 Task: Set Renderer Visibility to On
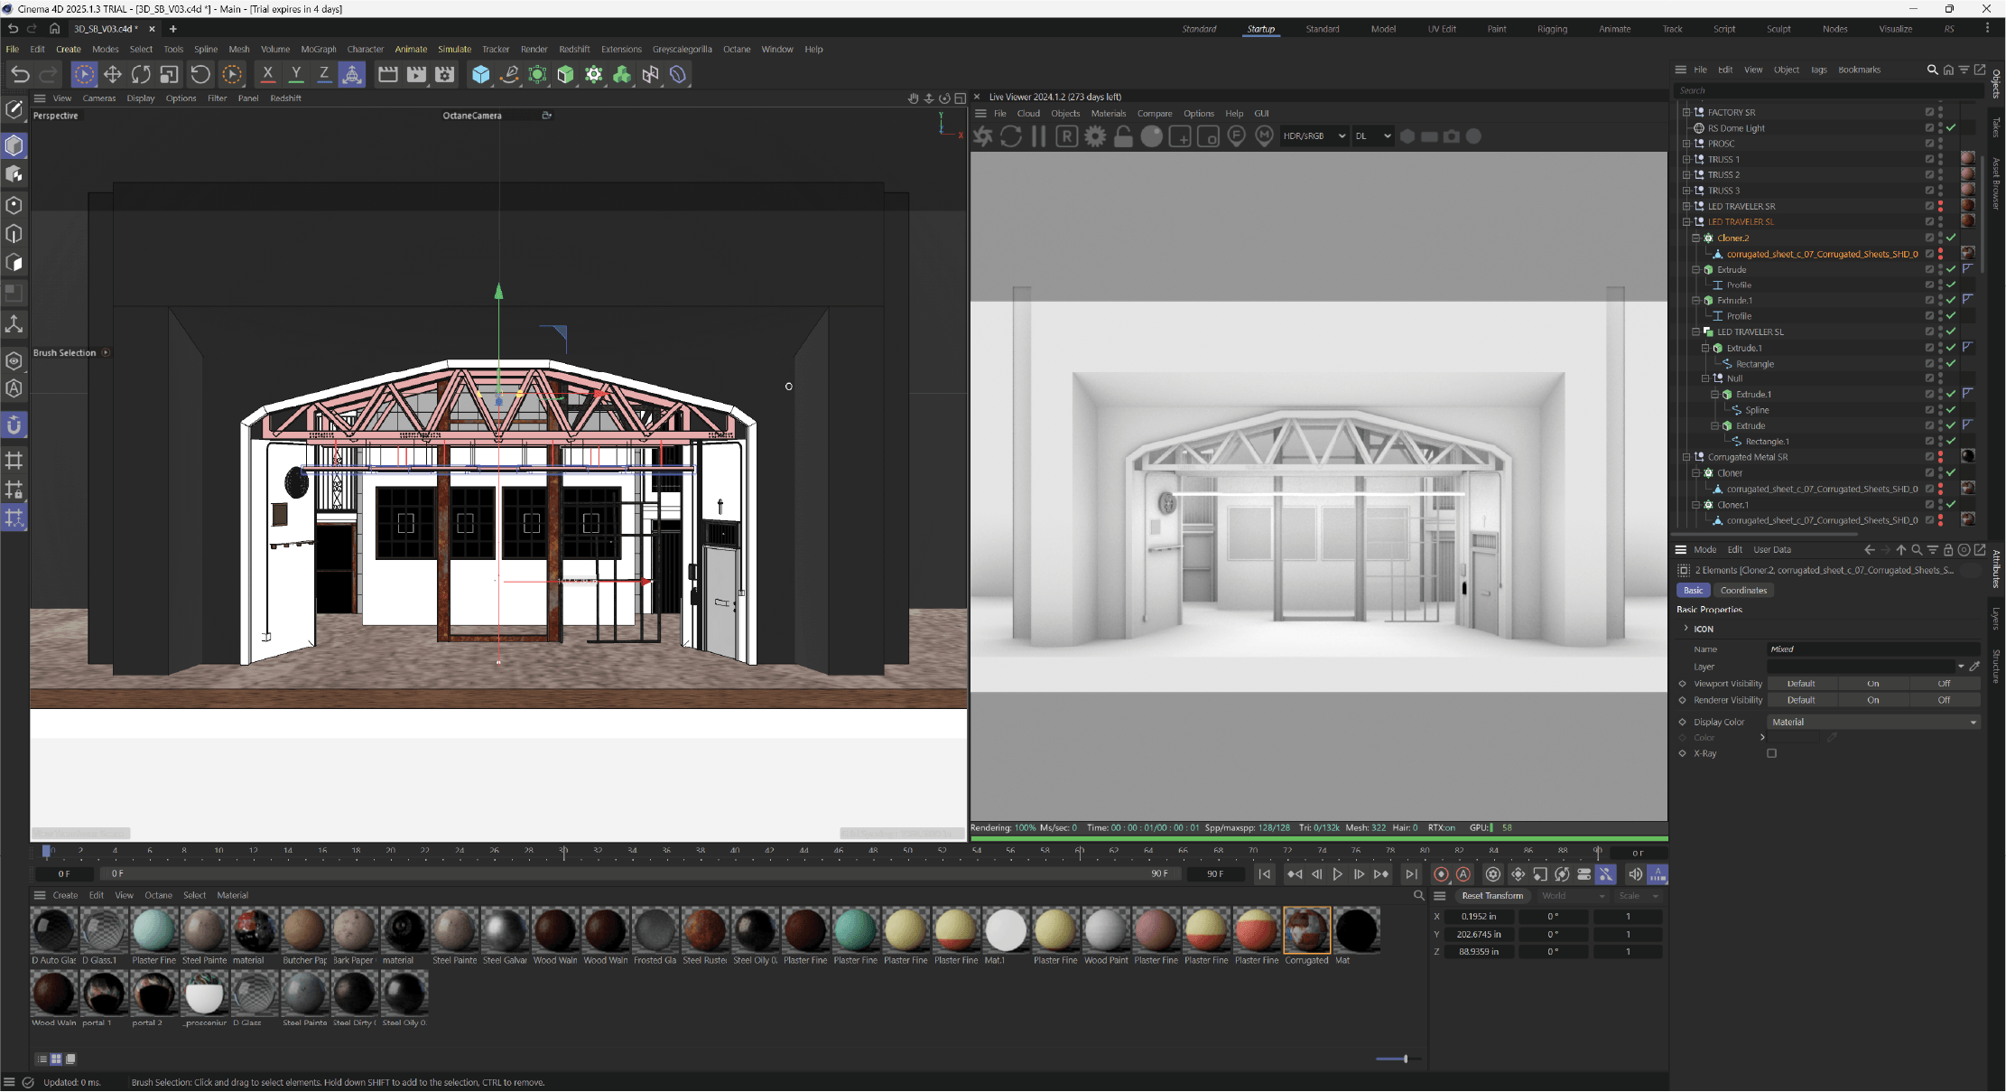tap(1872, 700)
